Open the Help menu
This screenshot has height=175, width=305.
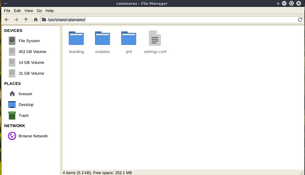pyautogui.click(x=50, y=11)
